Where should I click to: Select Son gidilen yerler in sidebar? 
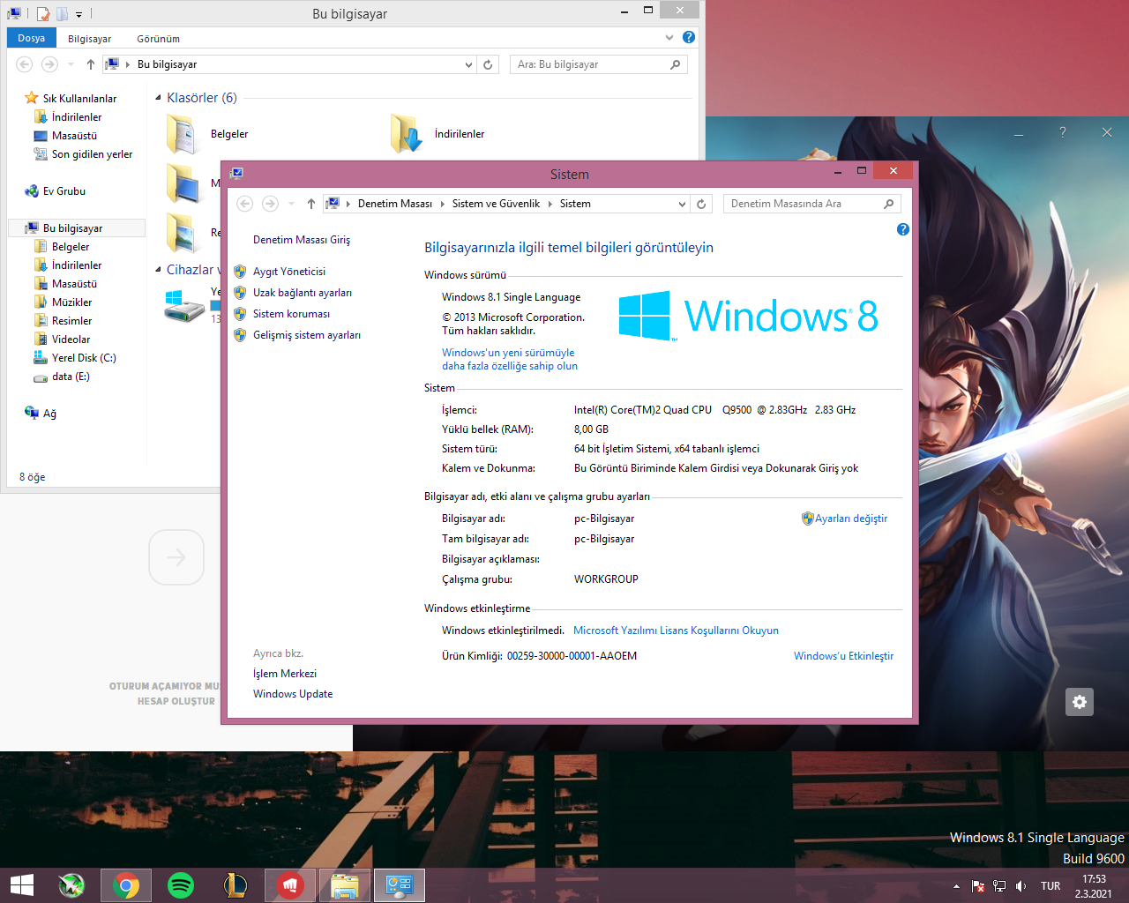83,154
